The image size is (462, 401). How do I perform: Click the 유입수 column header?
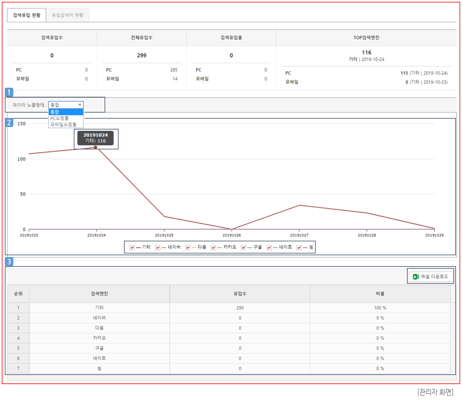click(240, 294)
